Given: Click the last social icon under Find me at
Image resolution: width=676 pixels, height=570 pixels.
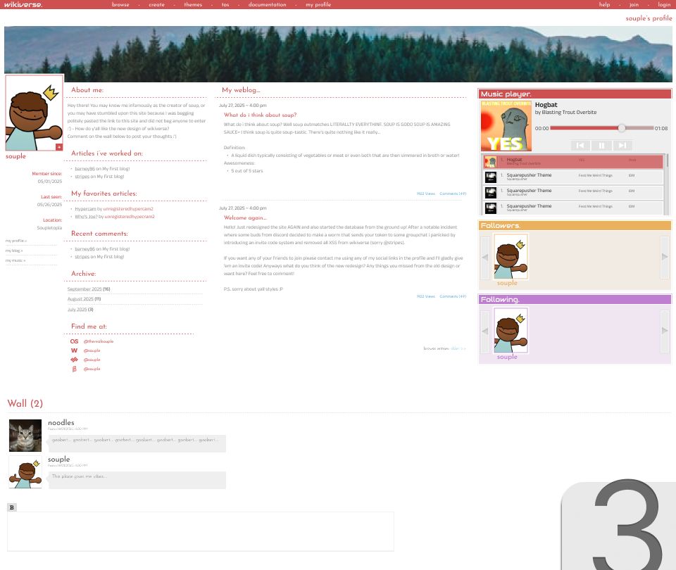Looking at the screenshot, I should (x=74, y=369).
